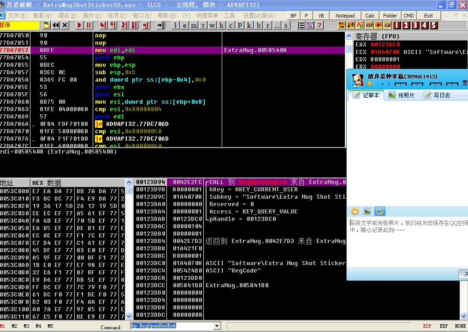Pause execution with the red pause icon

(x=89, y=25)
